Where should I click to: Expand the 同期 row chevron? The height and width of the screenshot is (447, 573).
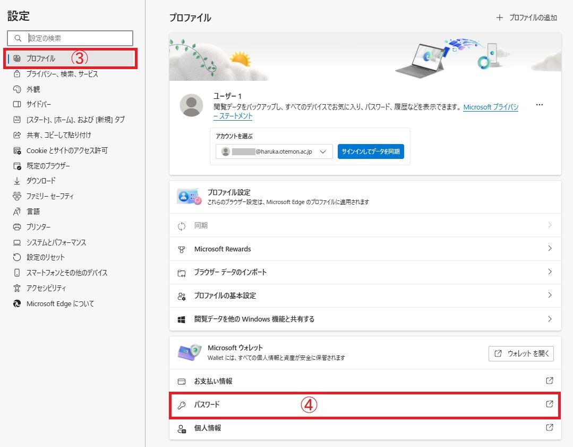click(x=550, y=225)
